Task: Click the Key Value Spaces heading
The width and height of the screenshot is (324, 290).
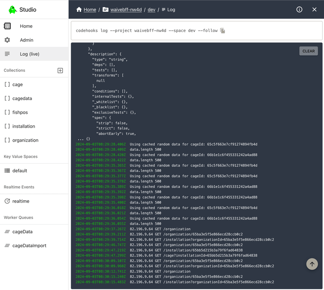Action: pos(21,157)
